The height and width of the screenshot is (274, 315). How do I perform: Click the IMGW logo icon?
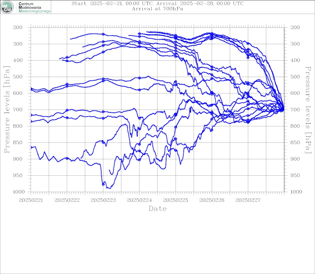pyautogui.click(x=7, y=7)
